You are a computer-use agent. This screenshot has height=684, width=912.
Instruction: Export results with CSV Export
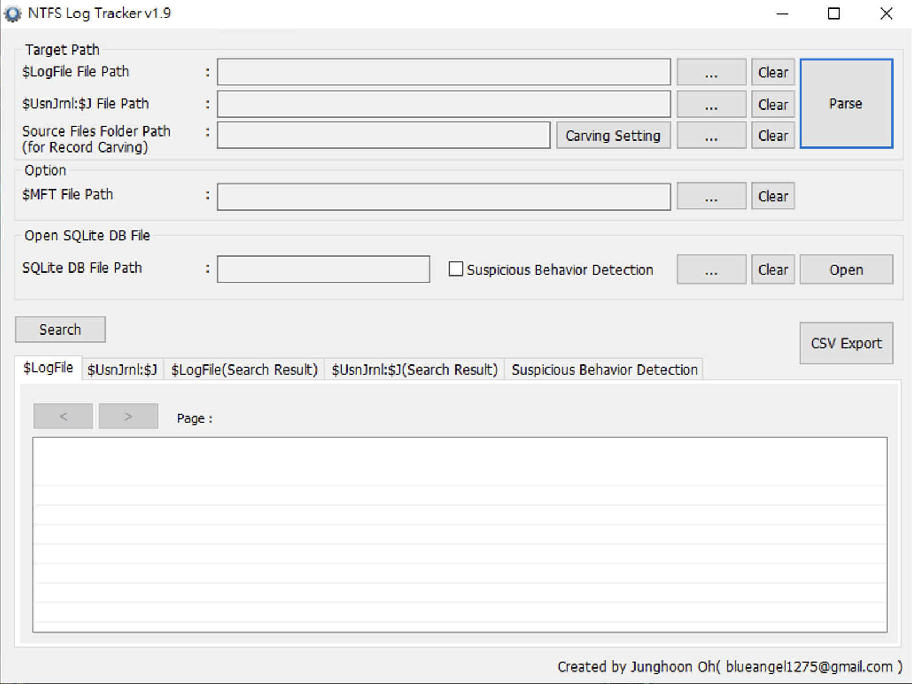point(846,343)
